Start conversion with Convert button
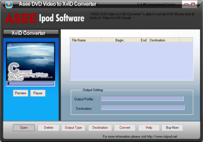The width and height of the screenshot is (203, 142). 125,127
